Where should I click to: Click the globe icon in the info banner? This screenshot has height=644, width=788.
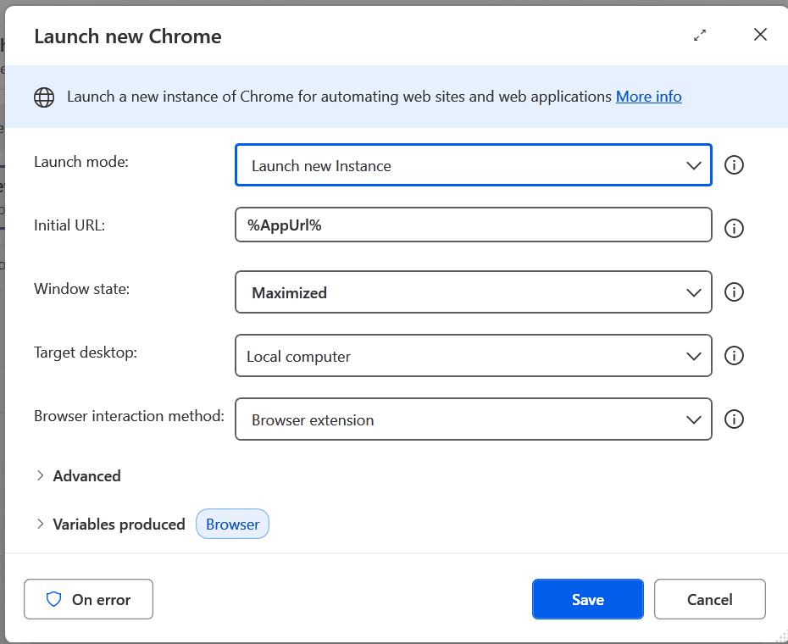click(44, 97)
